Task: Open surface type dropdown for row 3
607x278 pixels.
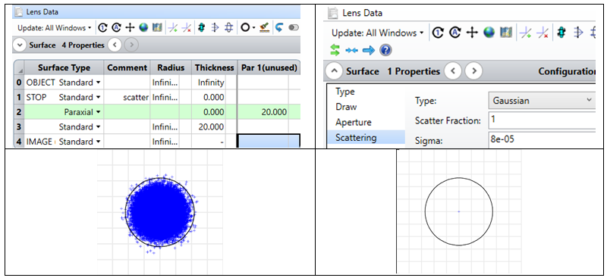Action: pos(99,127)
